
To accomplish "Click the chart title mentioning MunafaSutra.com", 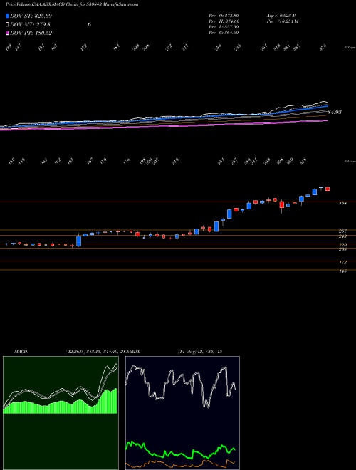I will [72, 4].
